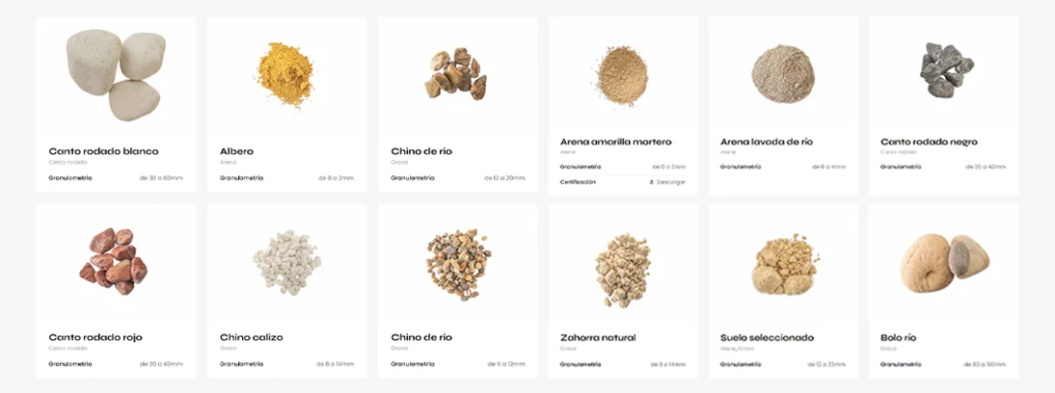Click the Suelo seleccionado soil image
The height and width of the screenshot is (393, 1055).
click(785, 264)
